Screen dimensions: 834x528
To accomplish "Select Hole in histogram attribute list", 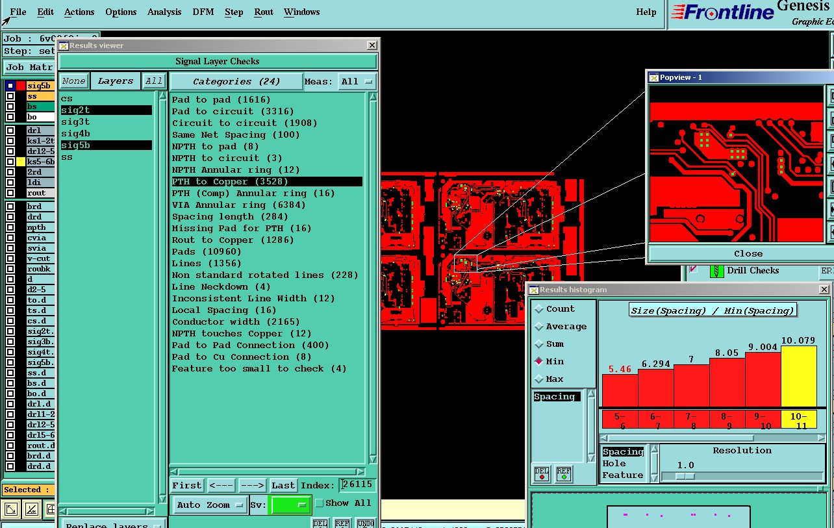I will (x=614, y=464).
